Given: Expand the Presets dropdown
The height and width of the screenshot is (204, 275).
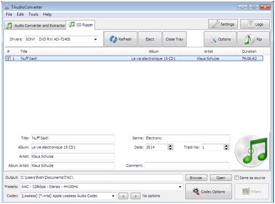Looking at the screenshot, I should 180,187.
